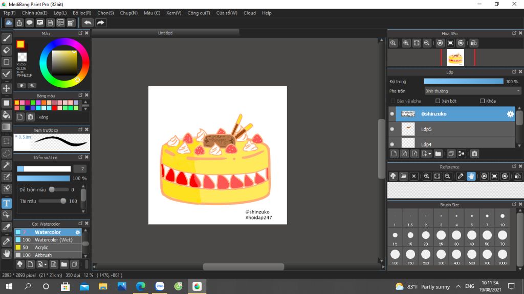
Task: Delete layer using trash icon in Lớp panel
Action: [x=474, y=154]
